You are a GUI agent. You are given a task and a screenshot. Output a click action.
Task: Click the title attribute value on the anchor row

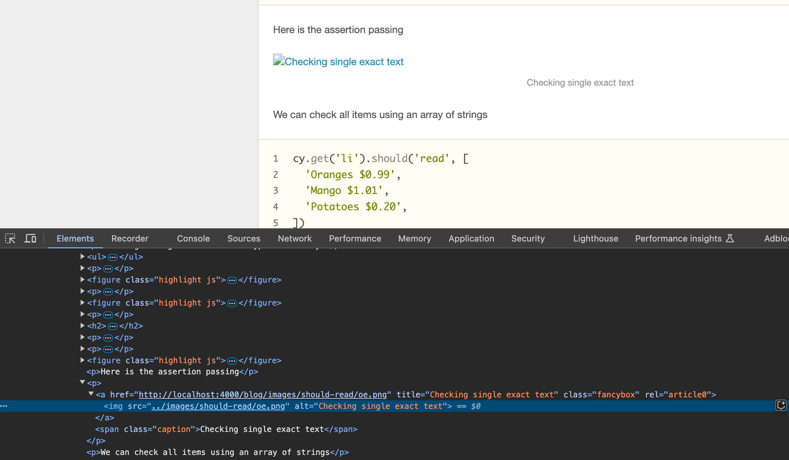[491, 394]
